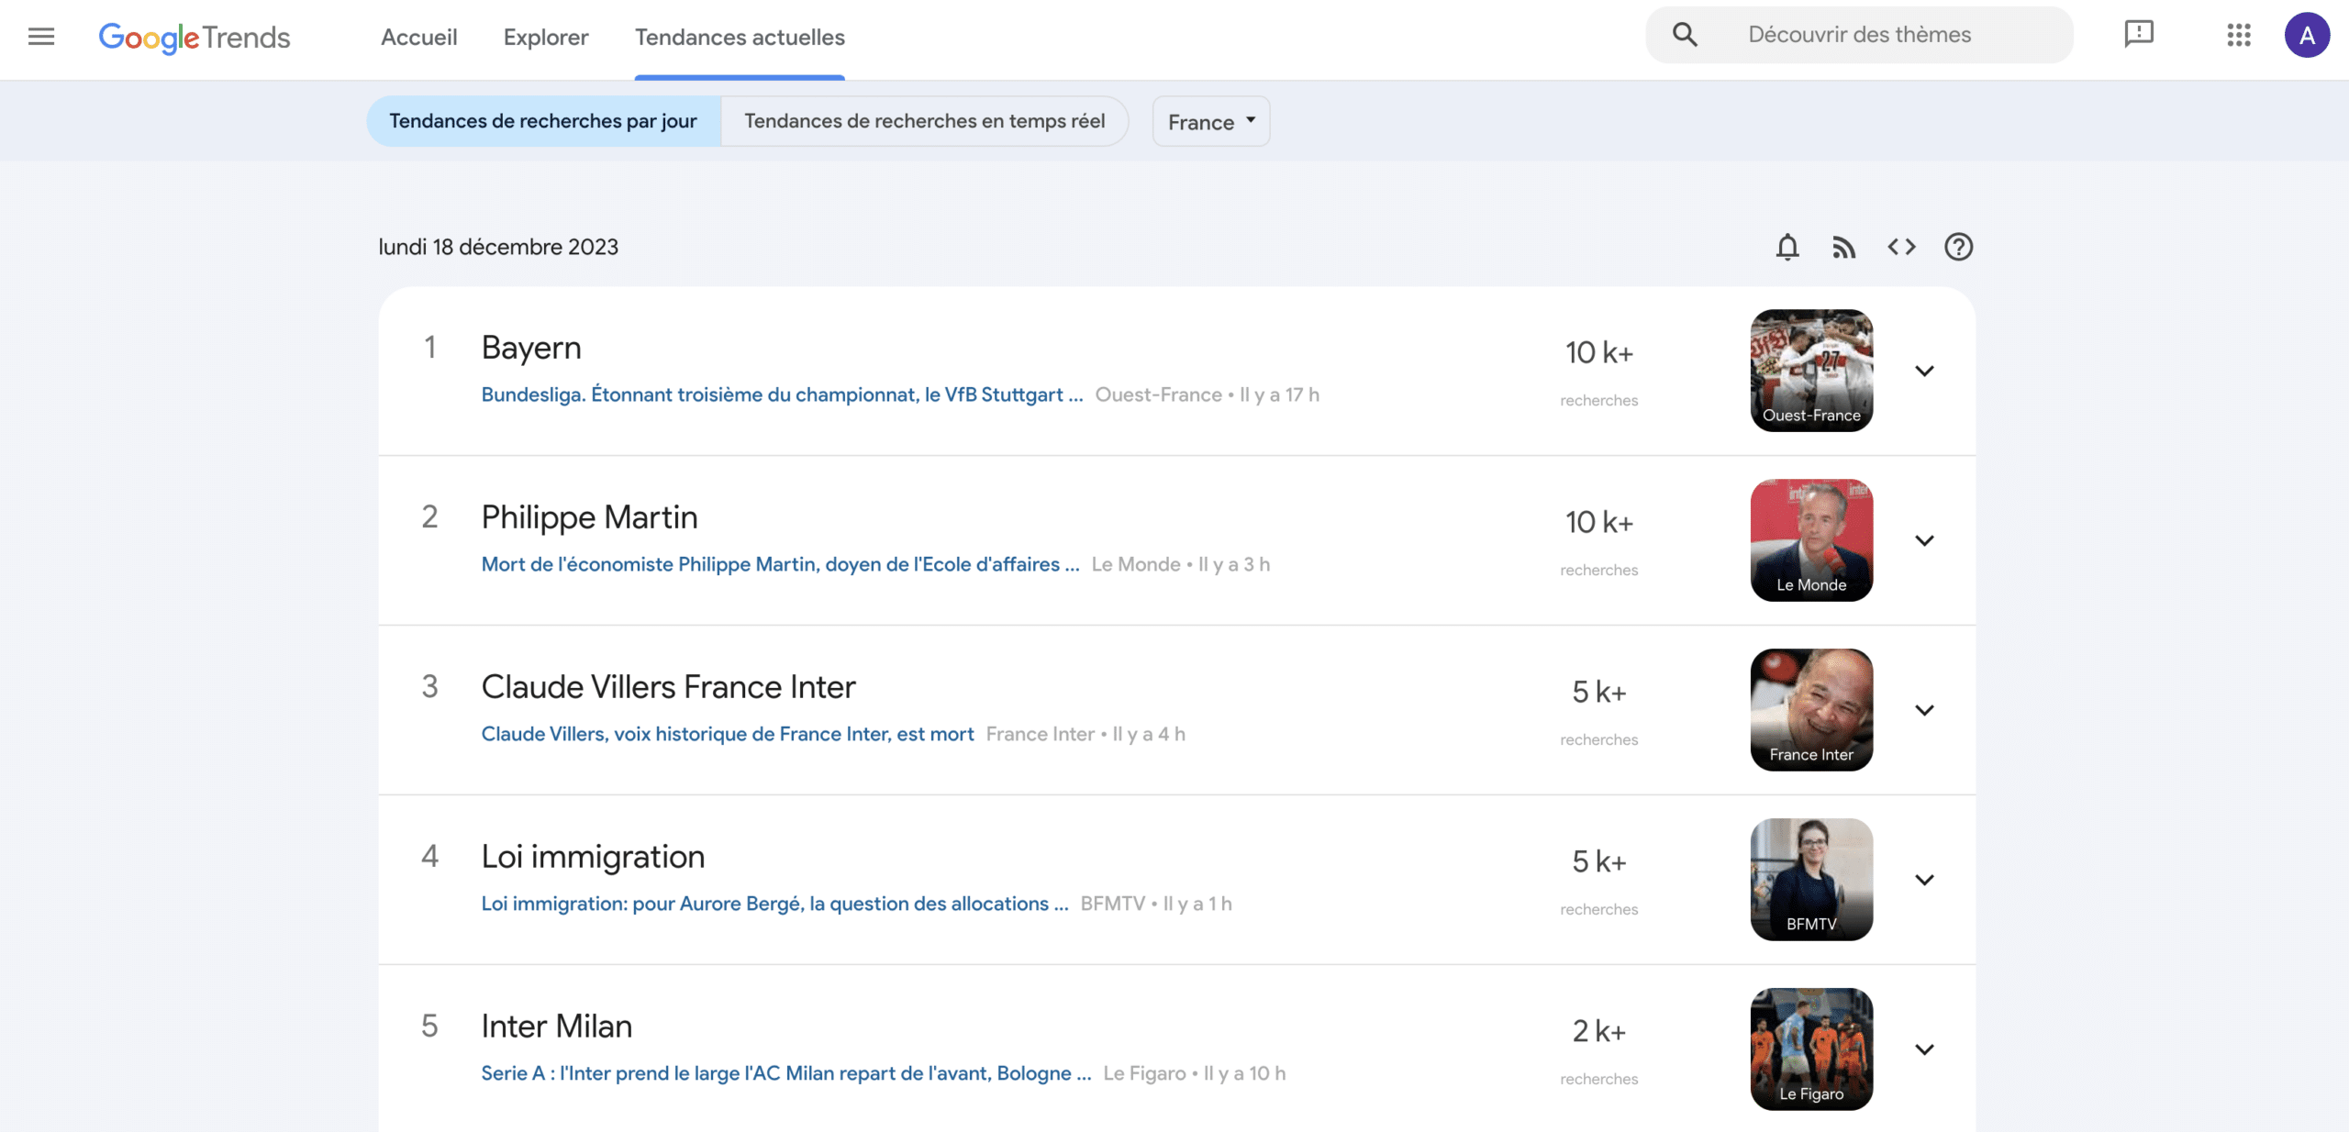
Task: Expand the Bayern trend row
Action: coord(1924,371)
